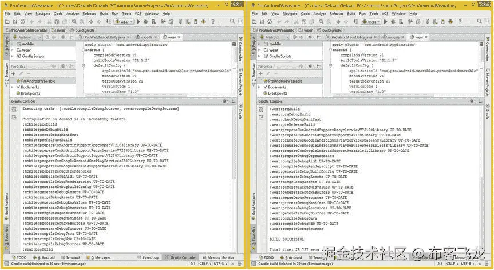Viewport: 494px width, 270px height.
Task: Open VCS menu in right window
Action: [385, 14]
